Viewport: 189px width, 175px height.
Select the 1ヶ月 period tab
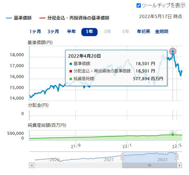coord(35,32)
